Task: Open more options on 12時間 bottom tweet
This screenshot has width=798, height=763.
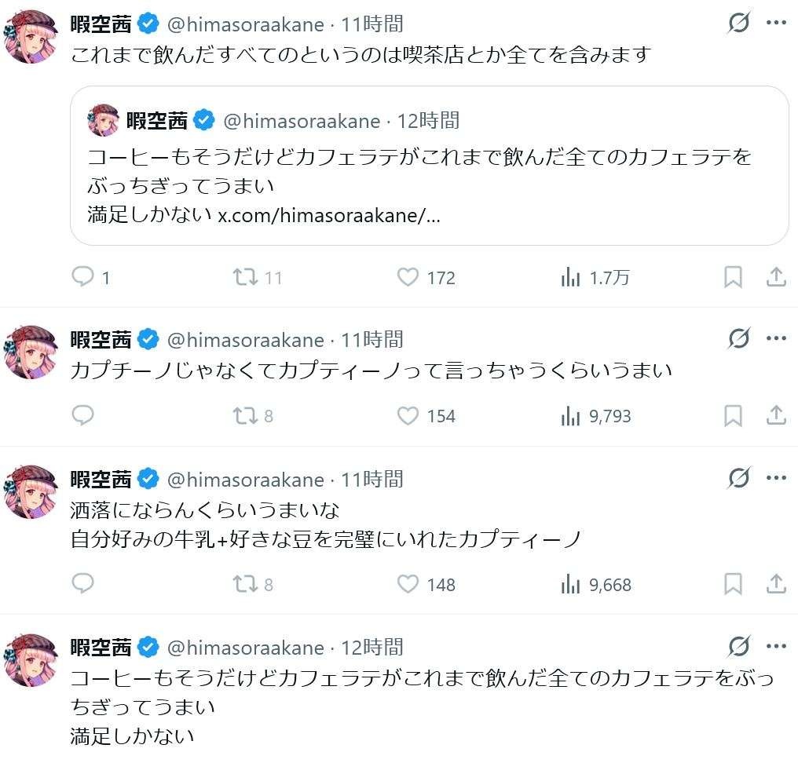Action: click(776, 647)
